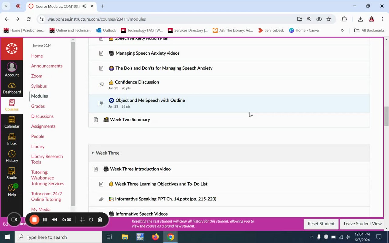Open the Outlook bookmark
This screenshot has width=389, height=243.
pos(106,30)
